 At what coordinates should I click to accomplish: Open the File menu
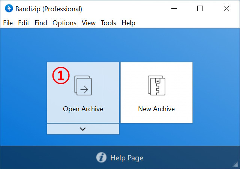click(8, 23)
